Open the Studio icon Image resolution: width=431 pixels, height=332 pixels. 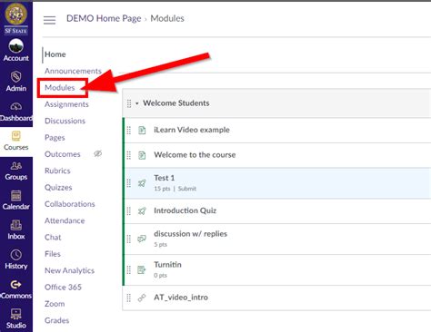coord(16,314)
